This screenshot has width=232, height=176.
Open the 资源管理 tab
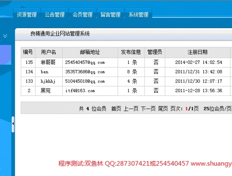(x=27, y=15)
